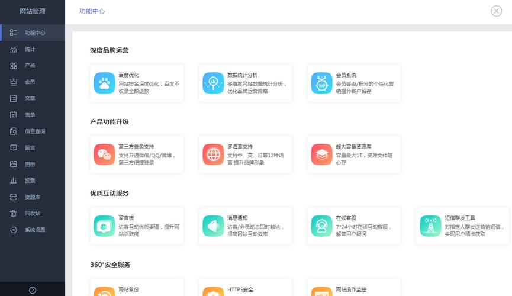512x296 pixels.
Task: Open the 百度优化 card title
Action: pyautogui.click(x=128, y=75)
